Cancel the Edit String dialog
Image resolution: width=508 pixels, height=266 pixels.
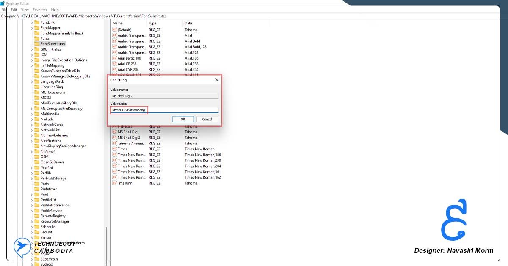click(207, 119)
